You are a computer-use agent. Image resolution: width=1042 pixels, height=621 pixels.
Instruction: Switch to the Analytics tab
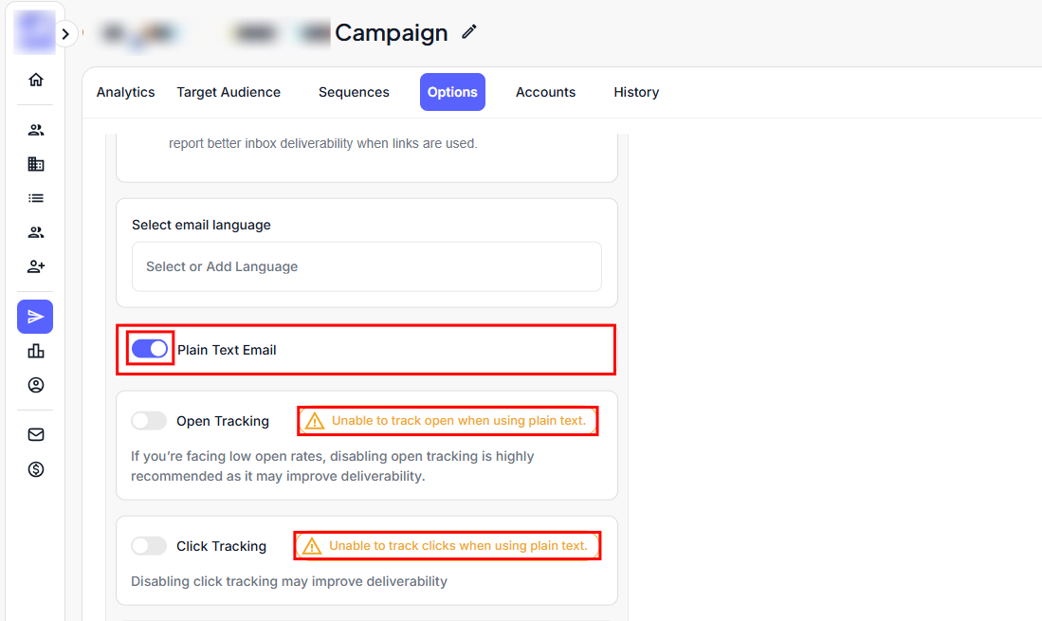pos(125,92)
